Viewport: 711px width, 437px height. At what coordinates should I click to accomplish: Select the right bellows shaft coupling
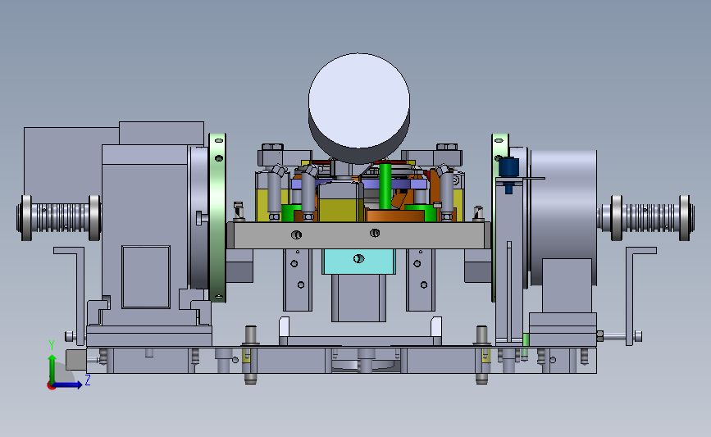click(x=645, y=218)
